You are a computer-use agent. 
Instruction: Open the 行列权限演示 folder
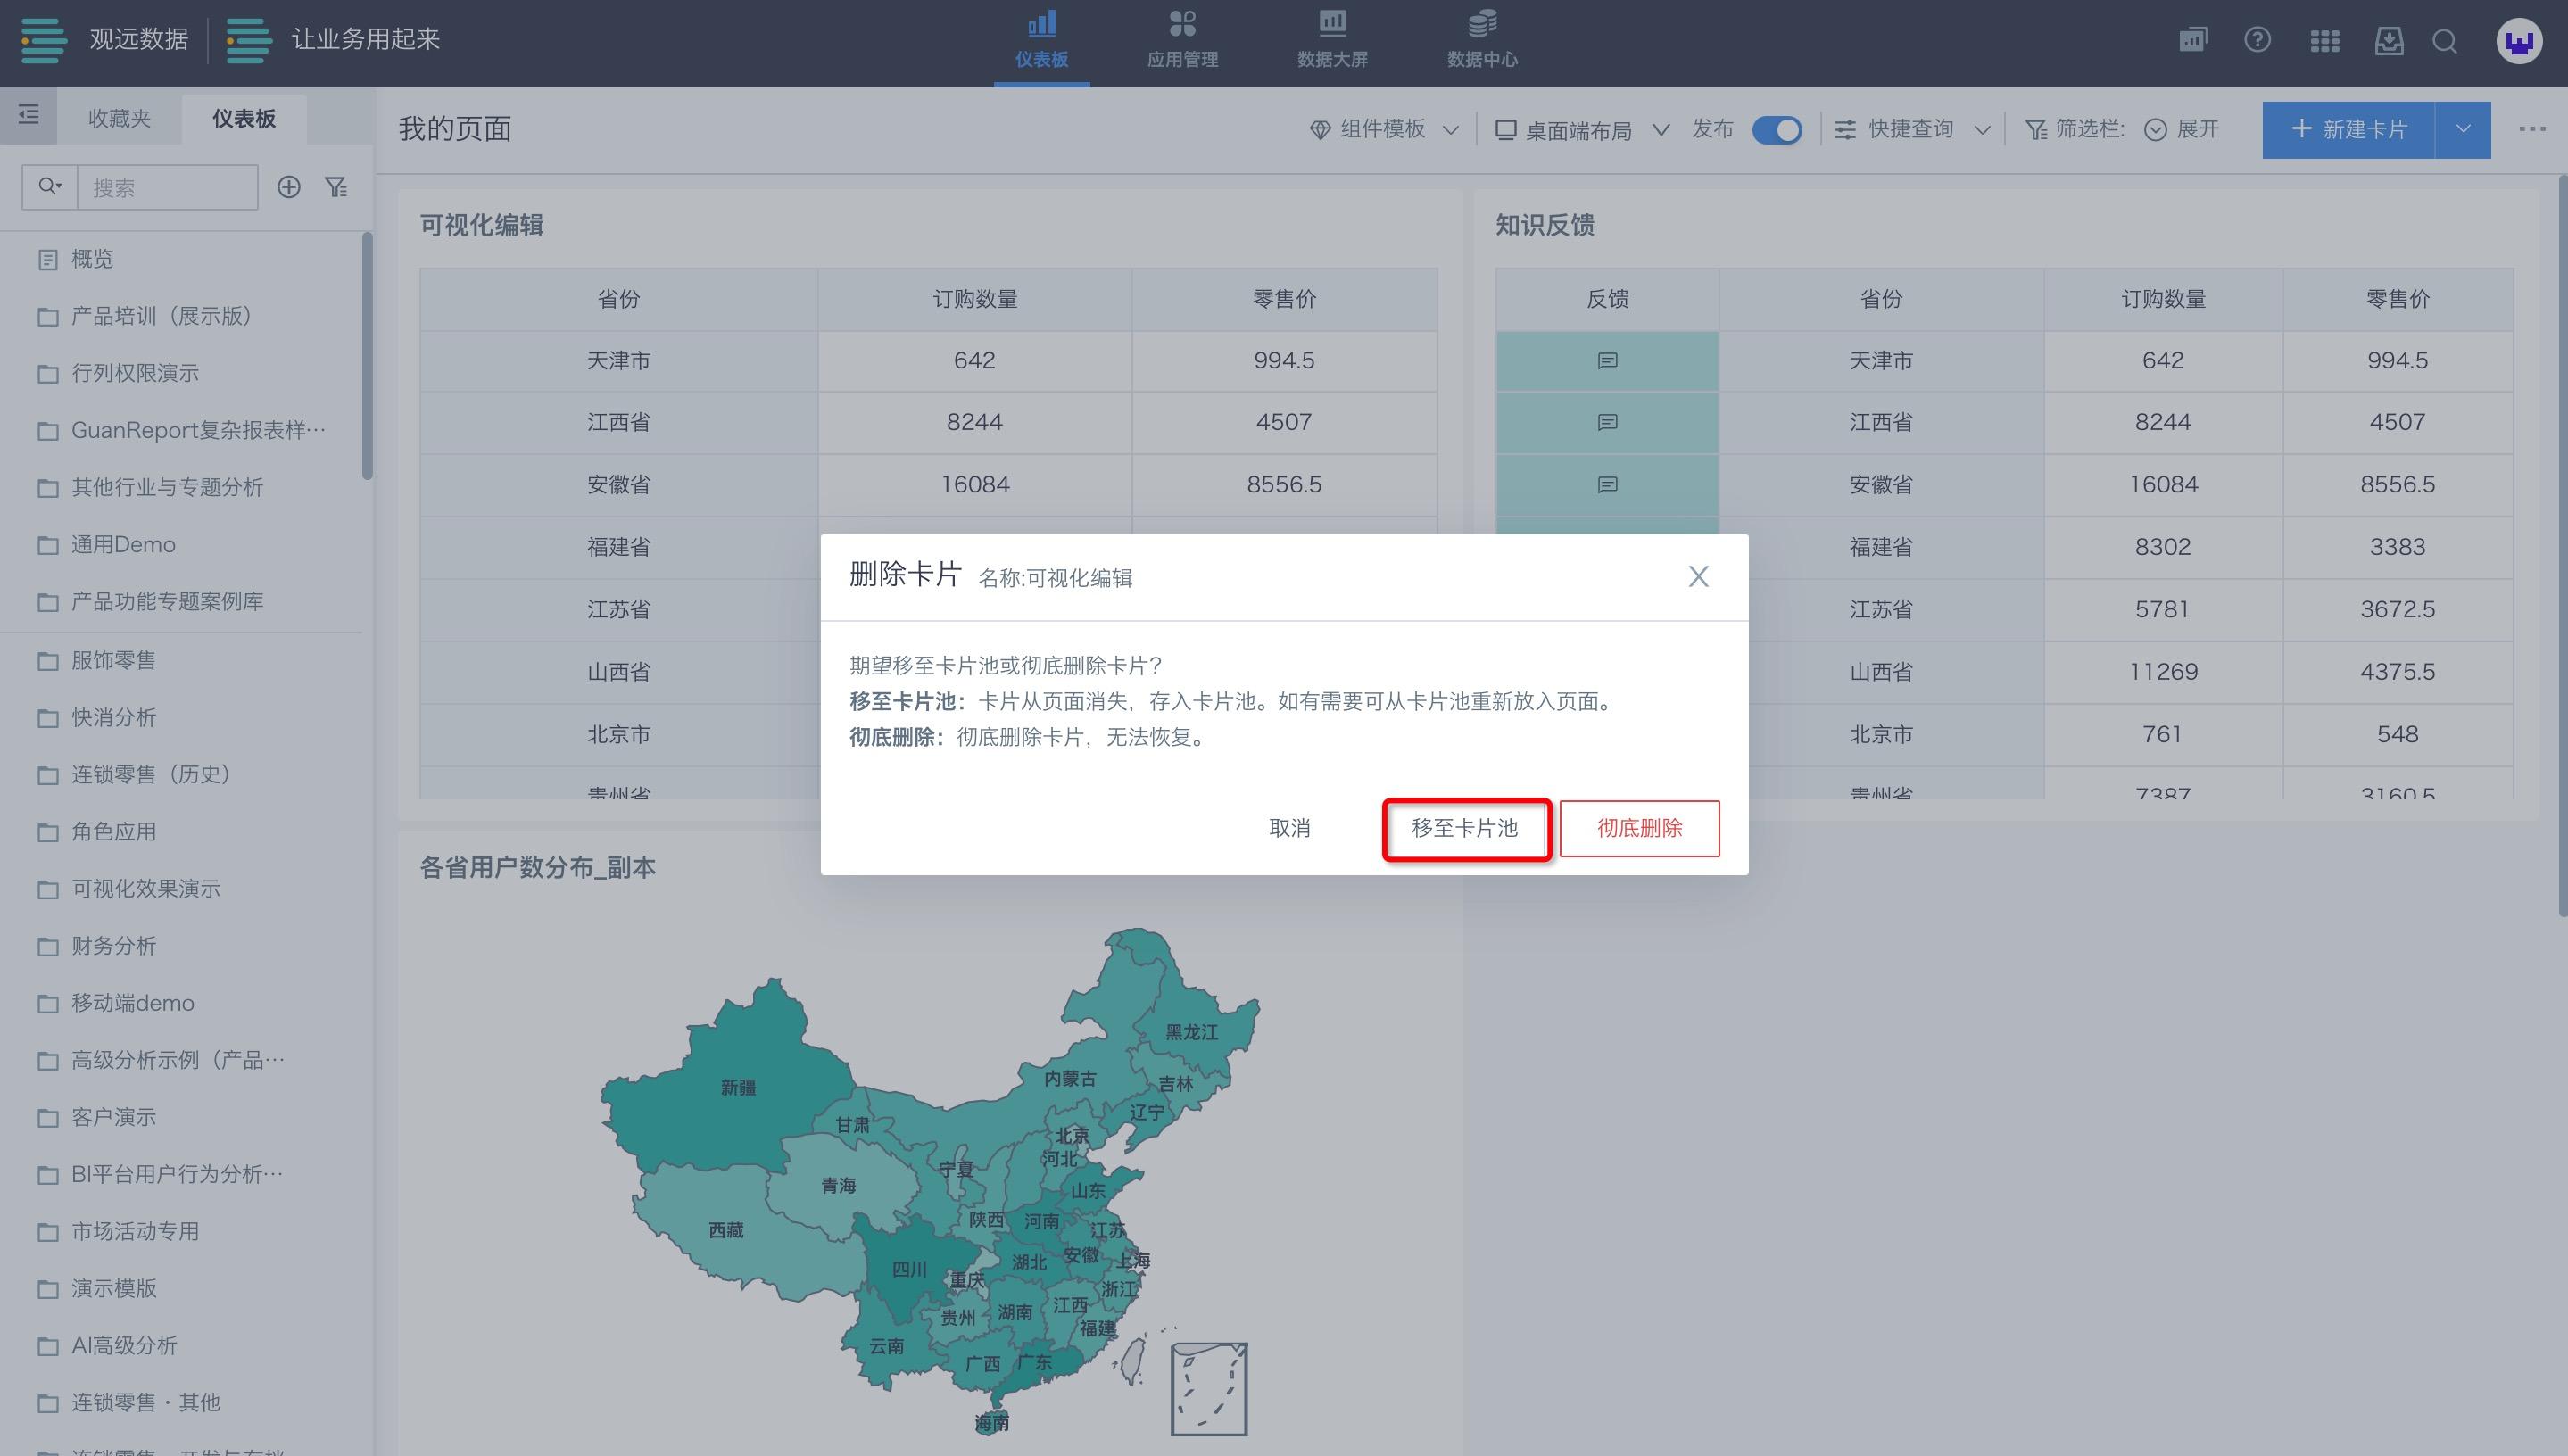tap(180, 373)
